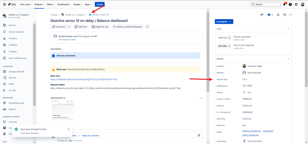Click the dashboard label

[268, 131]
